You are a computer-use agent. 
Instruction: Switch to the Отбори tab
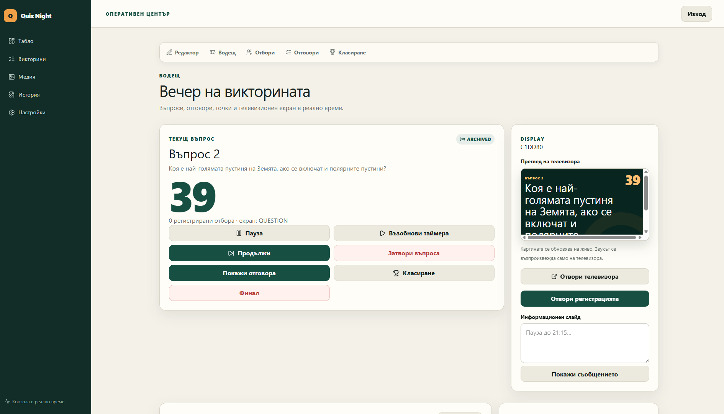tap(260, 52)
